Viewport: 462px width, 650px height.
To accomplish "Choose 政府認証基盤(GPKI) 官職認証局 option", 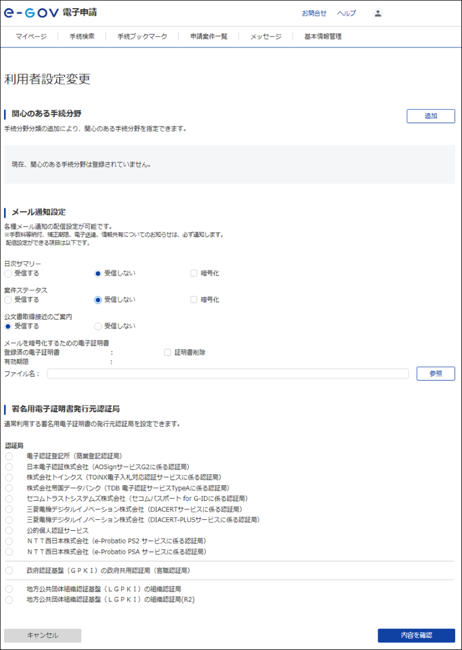I will click(x=9, y=571).
